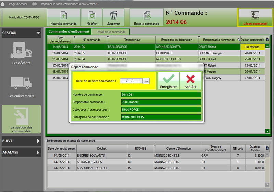Go to Page d'accueil home icon
274x192 pixels.
click(3, 4)
